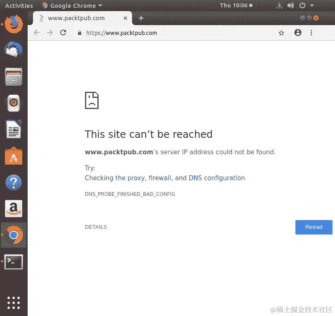Close the www.packtpub.com tab

tap(125, 18)
